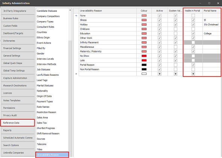Toggle Active checkbox for Late

click(x=160, y=61)
